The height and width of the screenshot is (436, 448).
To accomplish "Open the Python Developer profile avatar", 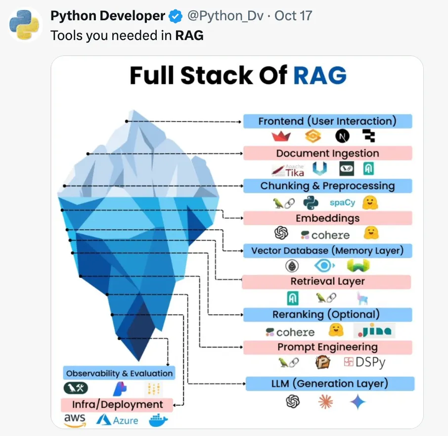I will [25, 25].
